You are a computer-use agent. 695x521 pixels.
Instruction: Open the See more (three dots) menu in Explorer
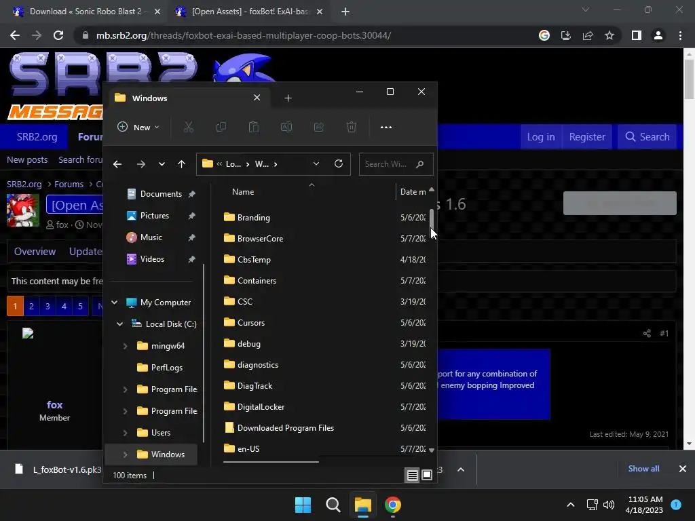(386, 127)
